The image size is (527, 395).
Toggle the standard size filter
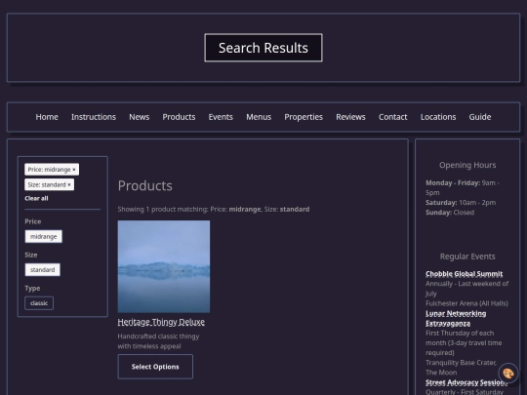(42, 270)
